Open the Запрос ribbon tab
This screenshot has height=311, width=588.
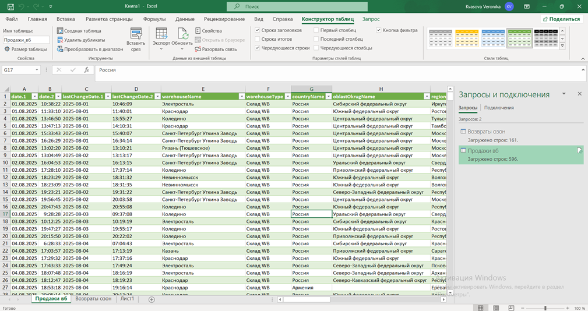coord(371,19)
